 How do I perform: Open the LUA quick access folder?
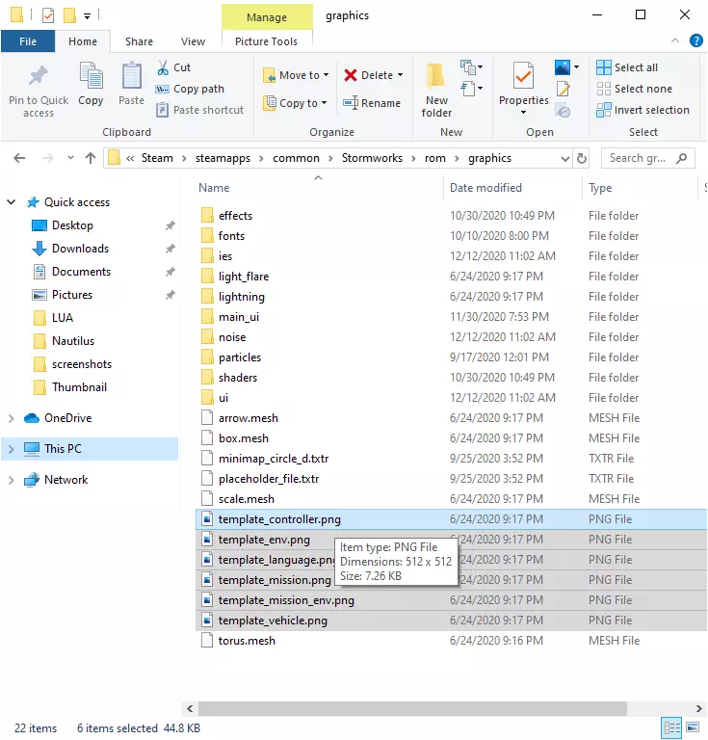[x=63, y=318]
